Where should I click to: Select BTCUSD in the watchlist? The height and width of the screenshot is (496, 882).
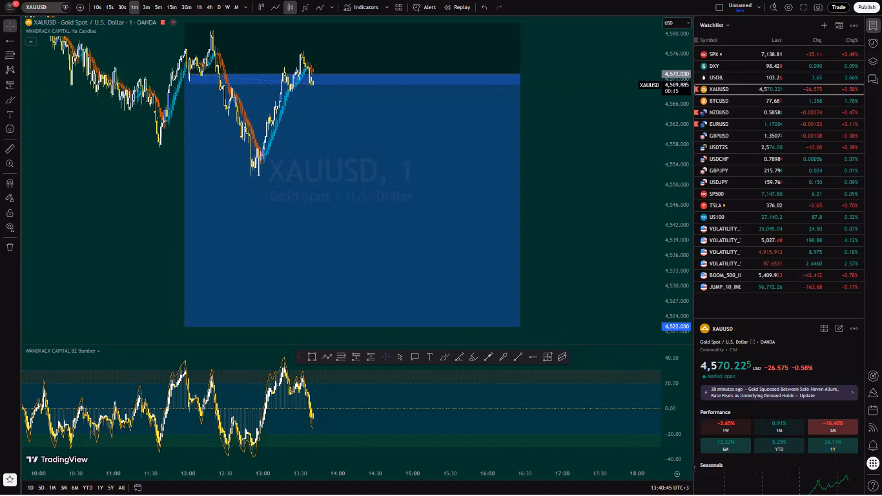pyautogui.click(x=779, y=101)
